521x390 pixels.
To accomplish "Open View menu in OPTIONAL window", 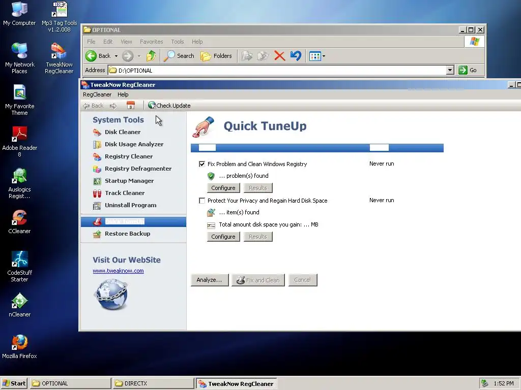I will tap(126, 42).
